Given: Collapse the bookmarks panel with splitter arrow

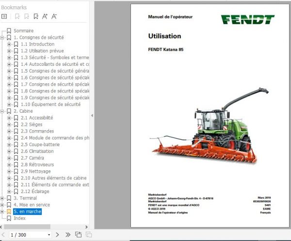Looking at the screenshot, I should click(x=92, y=116).
